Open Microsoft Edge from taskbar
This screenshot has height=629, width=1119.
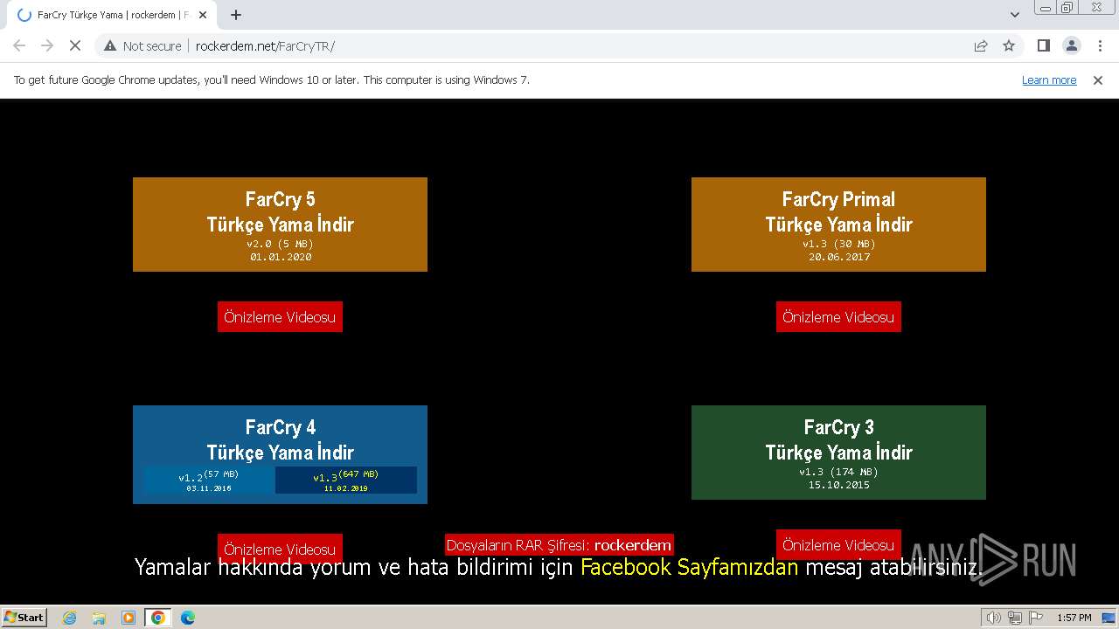188,618
